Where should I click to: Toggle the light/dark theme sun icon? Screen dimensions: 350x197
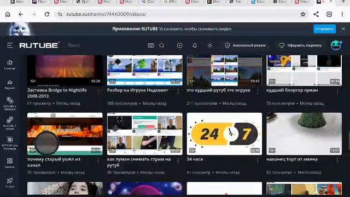pos(210,45)
